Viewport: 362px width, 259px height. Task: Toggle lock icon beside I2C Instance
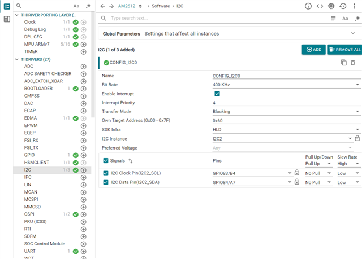357,138
